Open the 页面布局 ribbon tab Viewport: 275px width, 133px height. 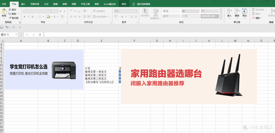click(x=35, y=4)
